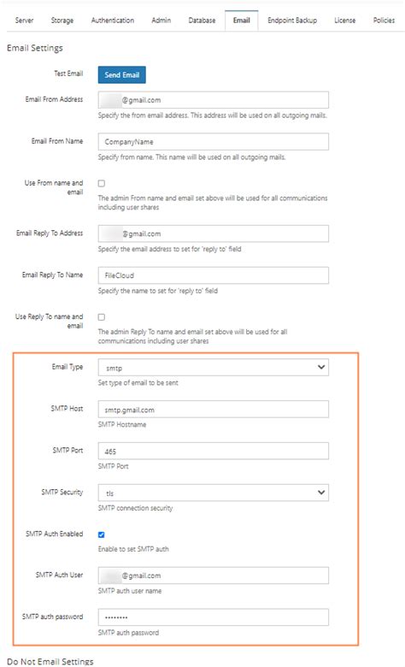Tick Use Reply To name and email checkbox
The image size is (405, 667).
102,317
